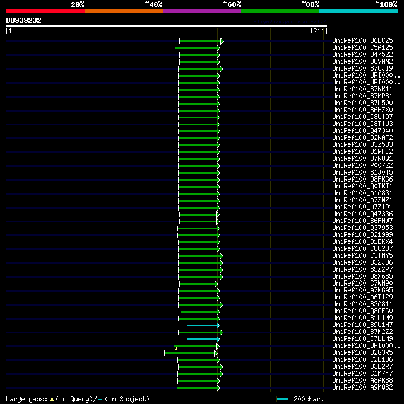This screenshot has height=404, width=404.
Task: Click the UniRef100_C3TMY5 label
Action: click(362, 256)
